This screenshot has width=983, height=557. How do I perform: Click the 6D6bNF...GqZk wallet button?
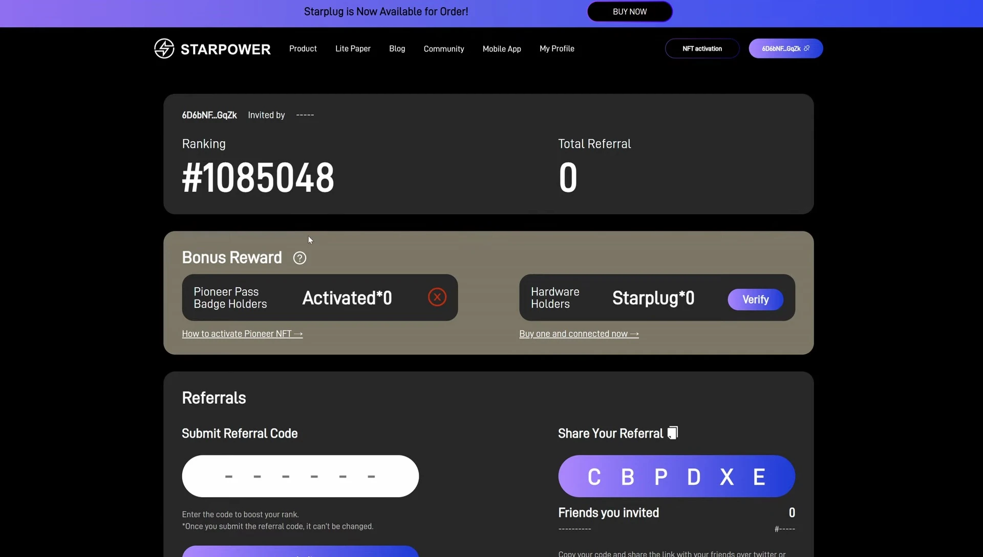click(786, 49)
